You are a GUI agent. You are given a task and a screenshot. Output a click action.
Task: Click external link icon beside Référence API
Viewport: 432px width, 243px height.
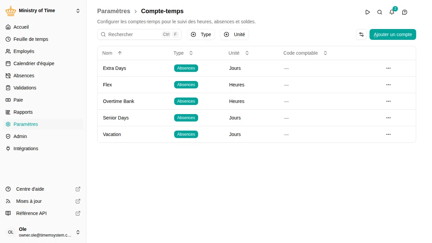coord(78,213)
